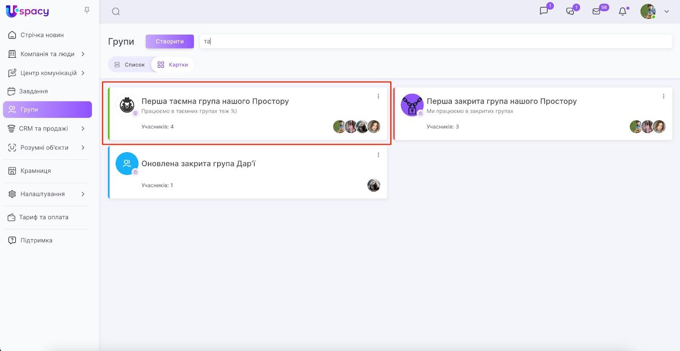The width and height of the screenshot is (680, 351).
Task: Select Групи in the sidebar
Action: 47,109
